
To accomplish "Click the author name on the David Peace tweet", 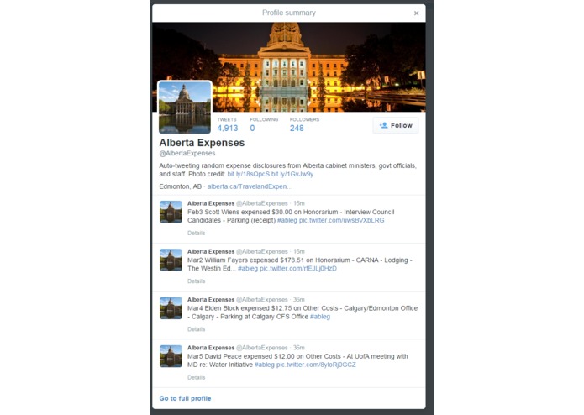I will point(211,348).
